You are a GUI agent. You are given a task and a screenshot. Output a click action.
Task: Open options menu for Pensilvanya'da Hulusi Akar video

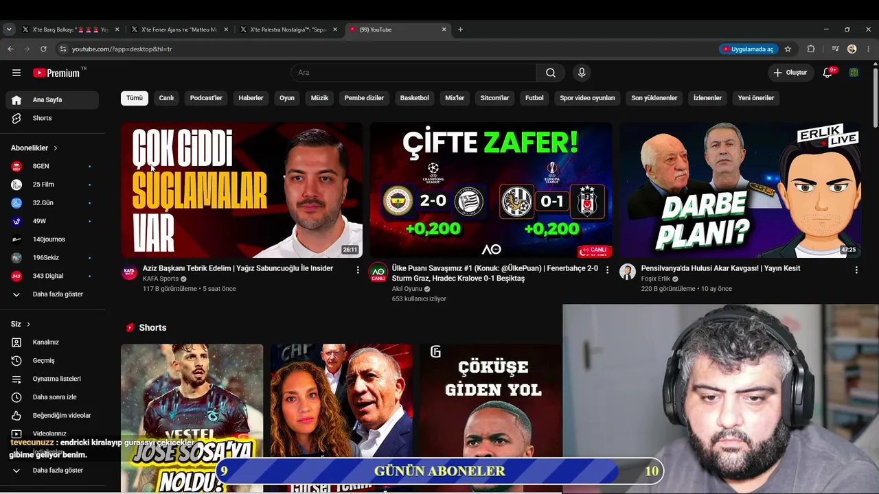[x=856, y=270]
